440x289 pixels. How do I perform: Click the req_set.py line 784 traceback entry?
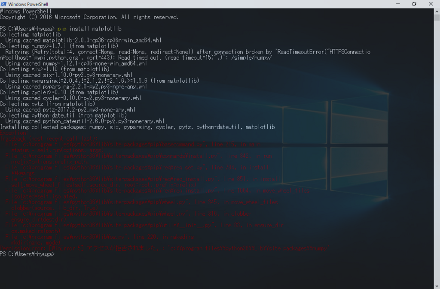pos(137,168)
